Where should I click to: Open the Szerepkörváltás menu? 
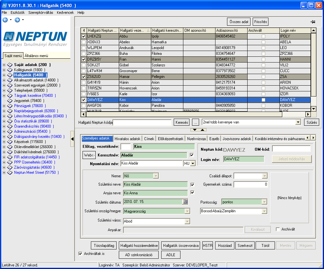click(41, 13)
